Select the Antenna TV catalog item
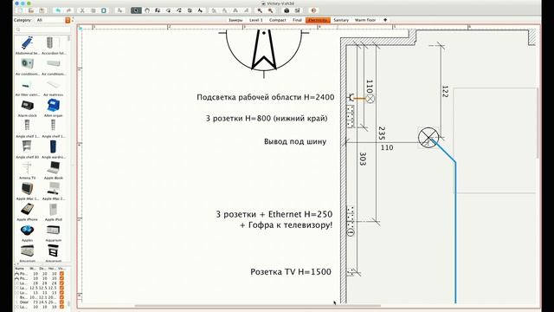This screenshot has height=312, width=554. tap(27, 171)
